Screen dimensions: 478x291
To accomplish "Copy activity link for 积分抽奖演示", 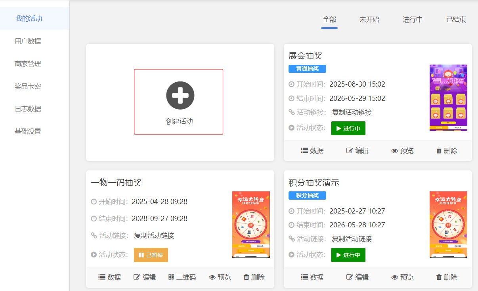I will 352,239.
